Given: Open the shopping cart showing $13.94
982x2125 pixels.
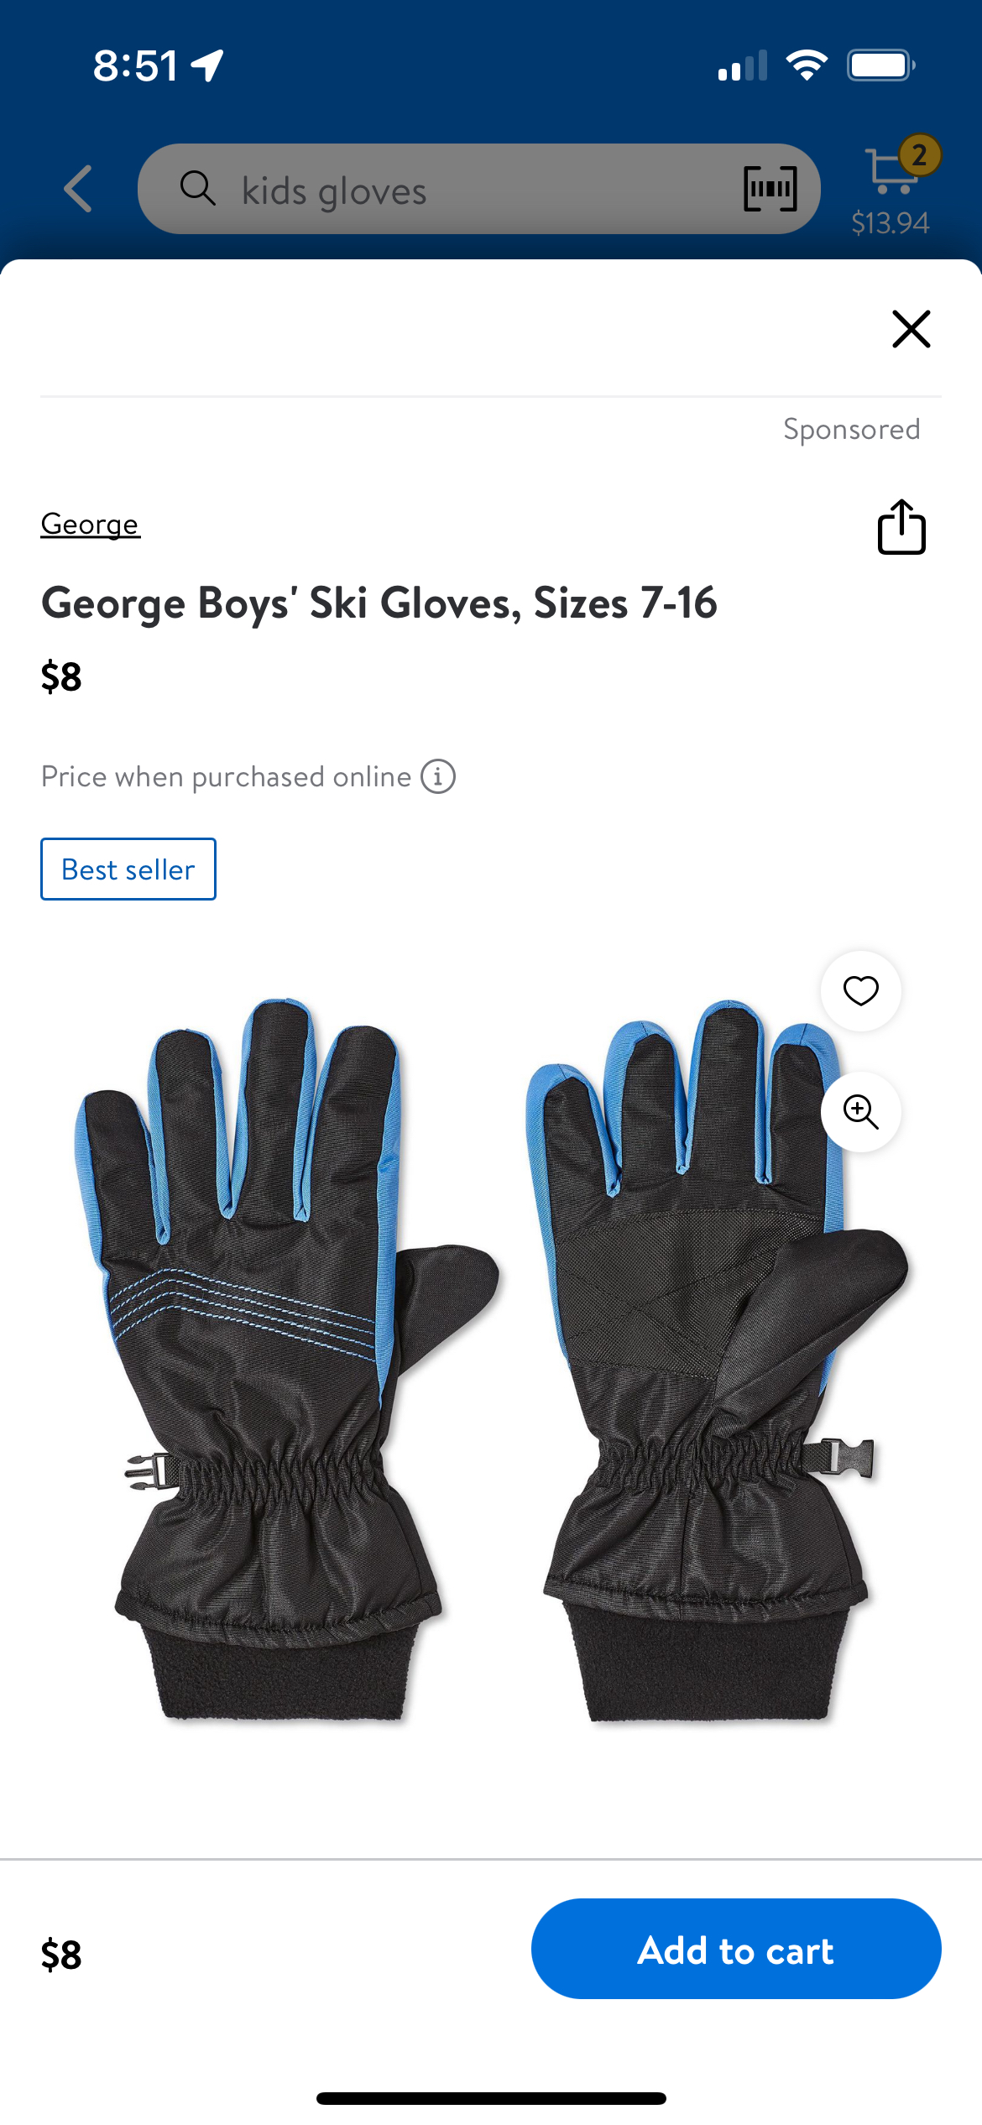Looking at the screenshot, I should click(x=892, y=188).
